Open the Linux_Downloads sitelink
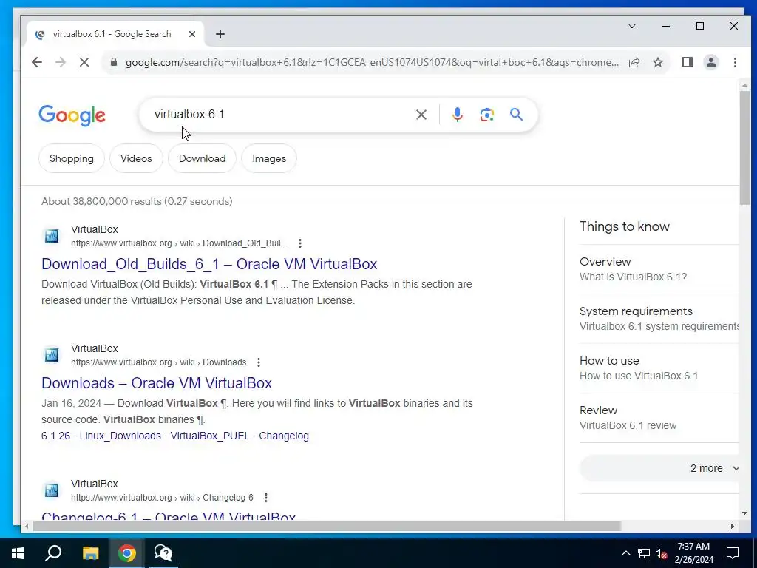Image resolution: width=757 pixels, height=568 pixels. pos(120,436)
